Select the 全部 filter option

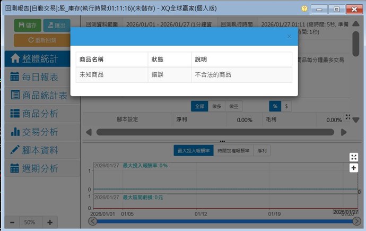[199, 106]
